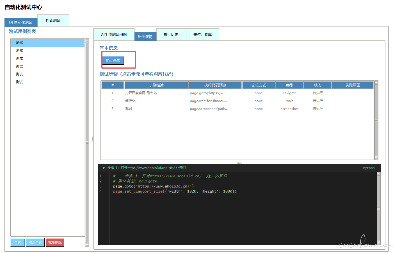Click the code editor scrollbar up arrow
Viewport: 393px width, 253px height.
tap(378, 174)
